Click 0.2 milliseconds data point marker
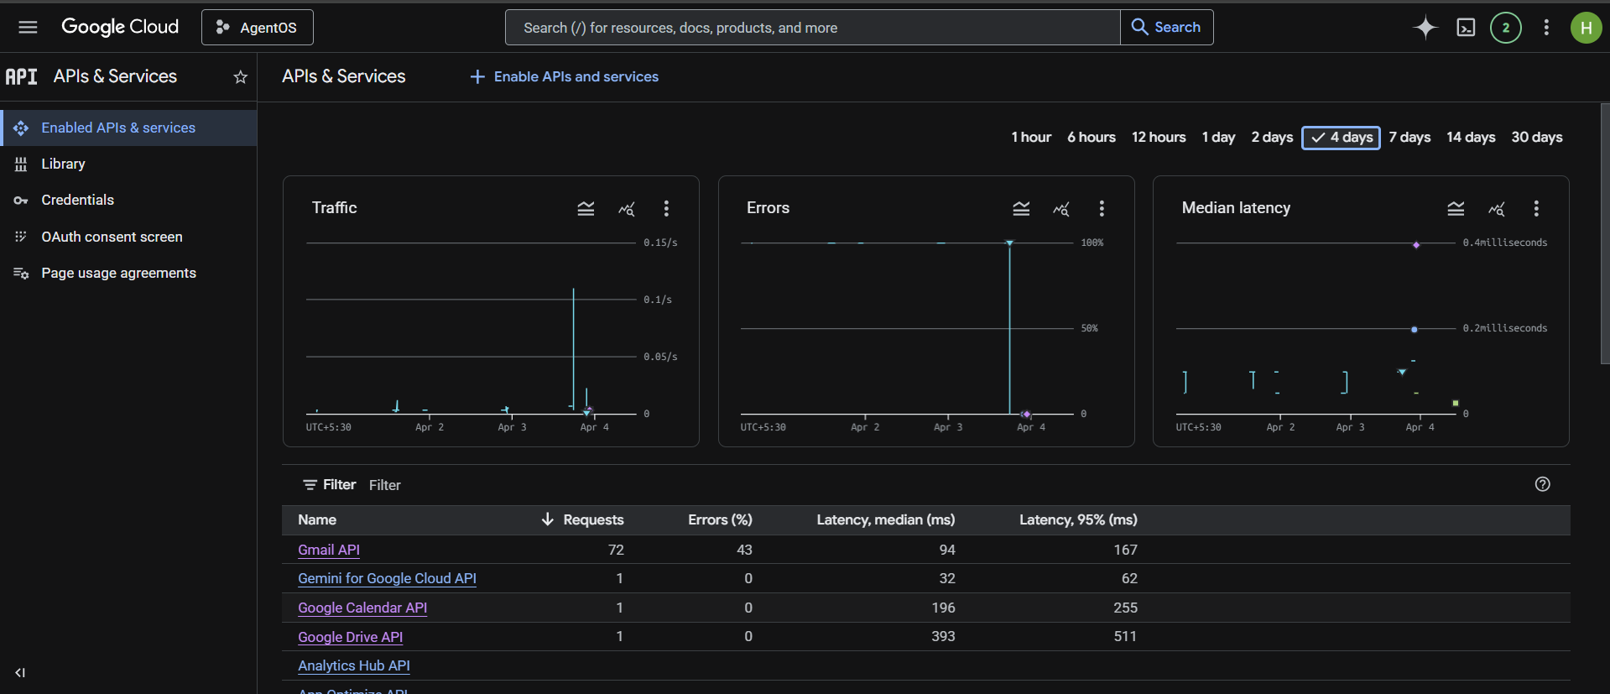This screenshot has height=694, width=1610. point(1415,330)
